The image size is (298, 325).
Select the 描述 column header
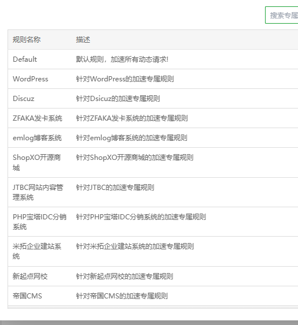tap(83, 40)
